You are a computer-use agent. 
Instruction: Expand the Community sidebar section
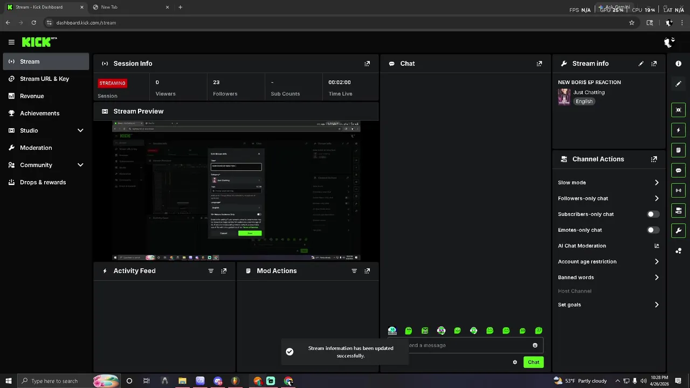[46, 165]
